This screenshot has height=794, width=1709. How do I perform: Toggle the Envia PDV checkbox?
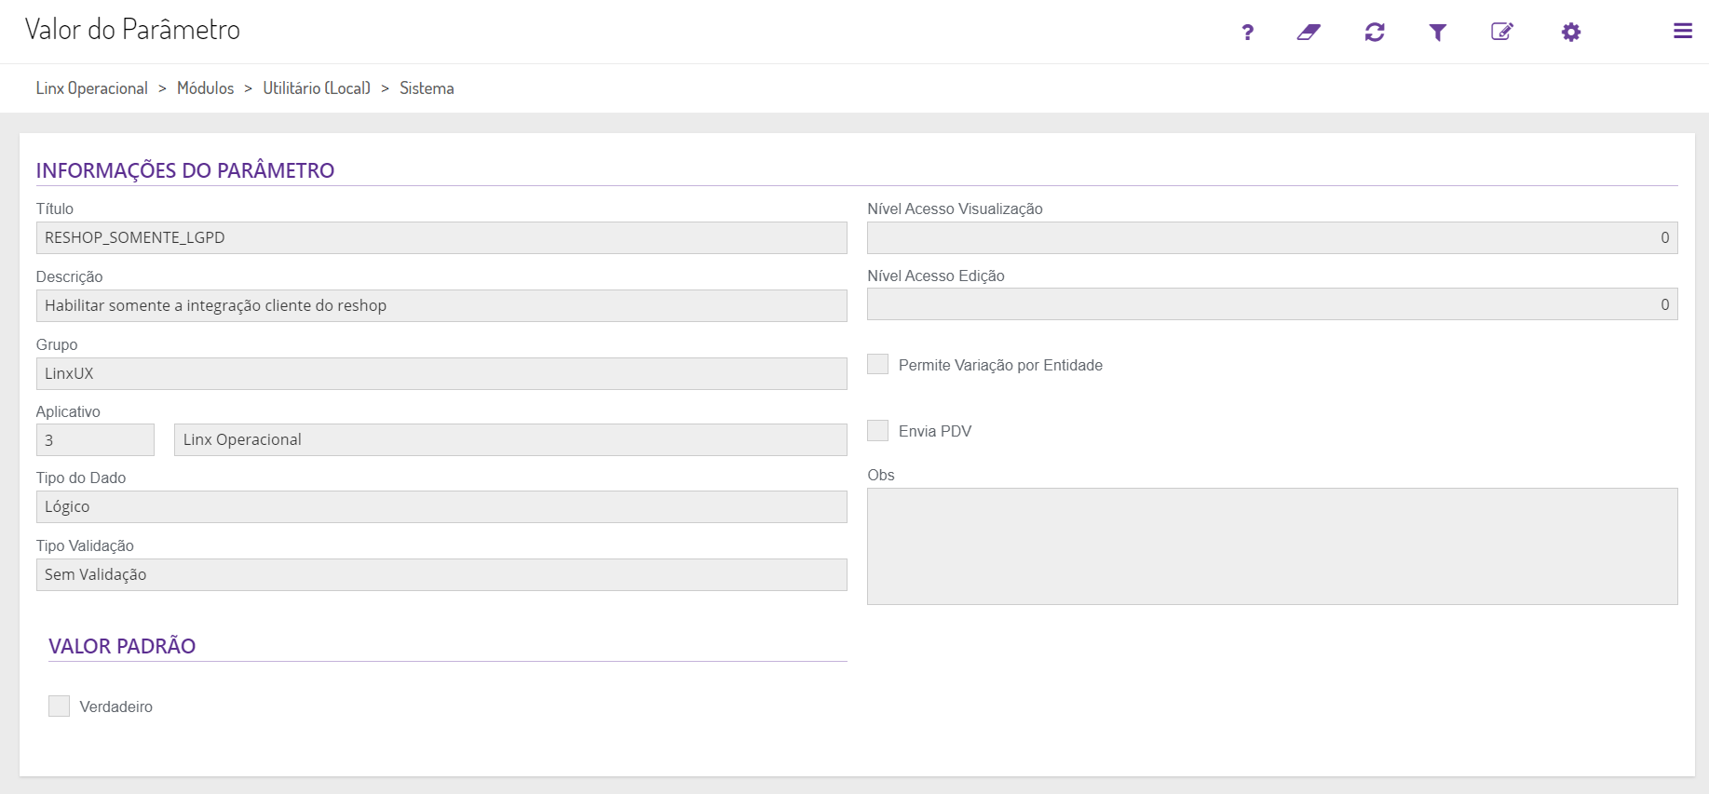point(878,431)
